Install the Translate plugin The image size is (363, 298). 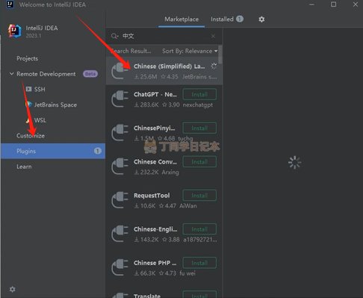click(x=199, y=295)
